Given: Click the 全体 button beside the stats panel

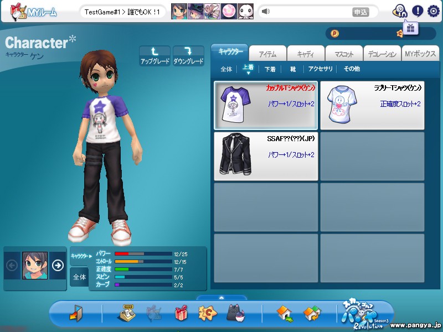Looking at the screenshot, I should pos(79,277).
